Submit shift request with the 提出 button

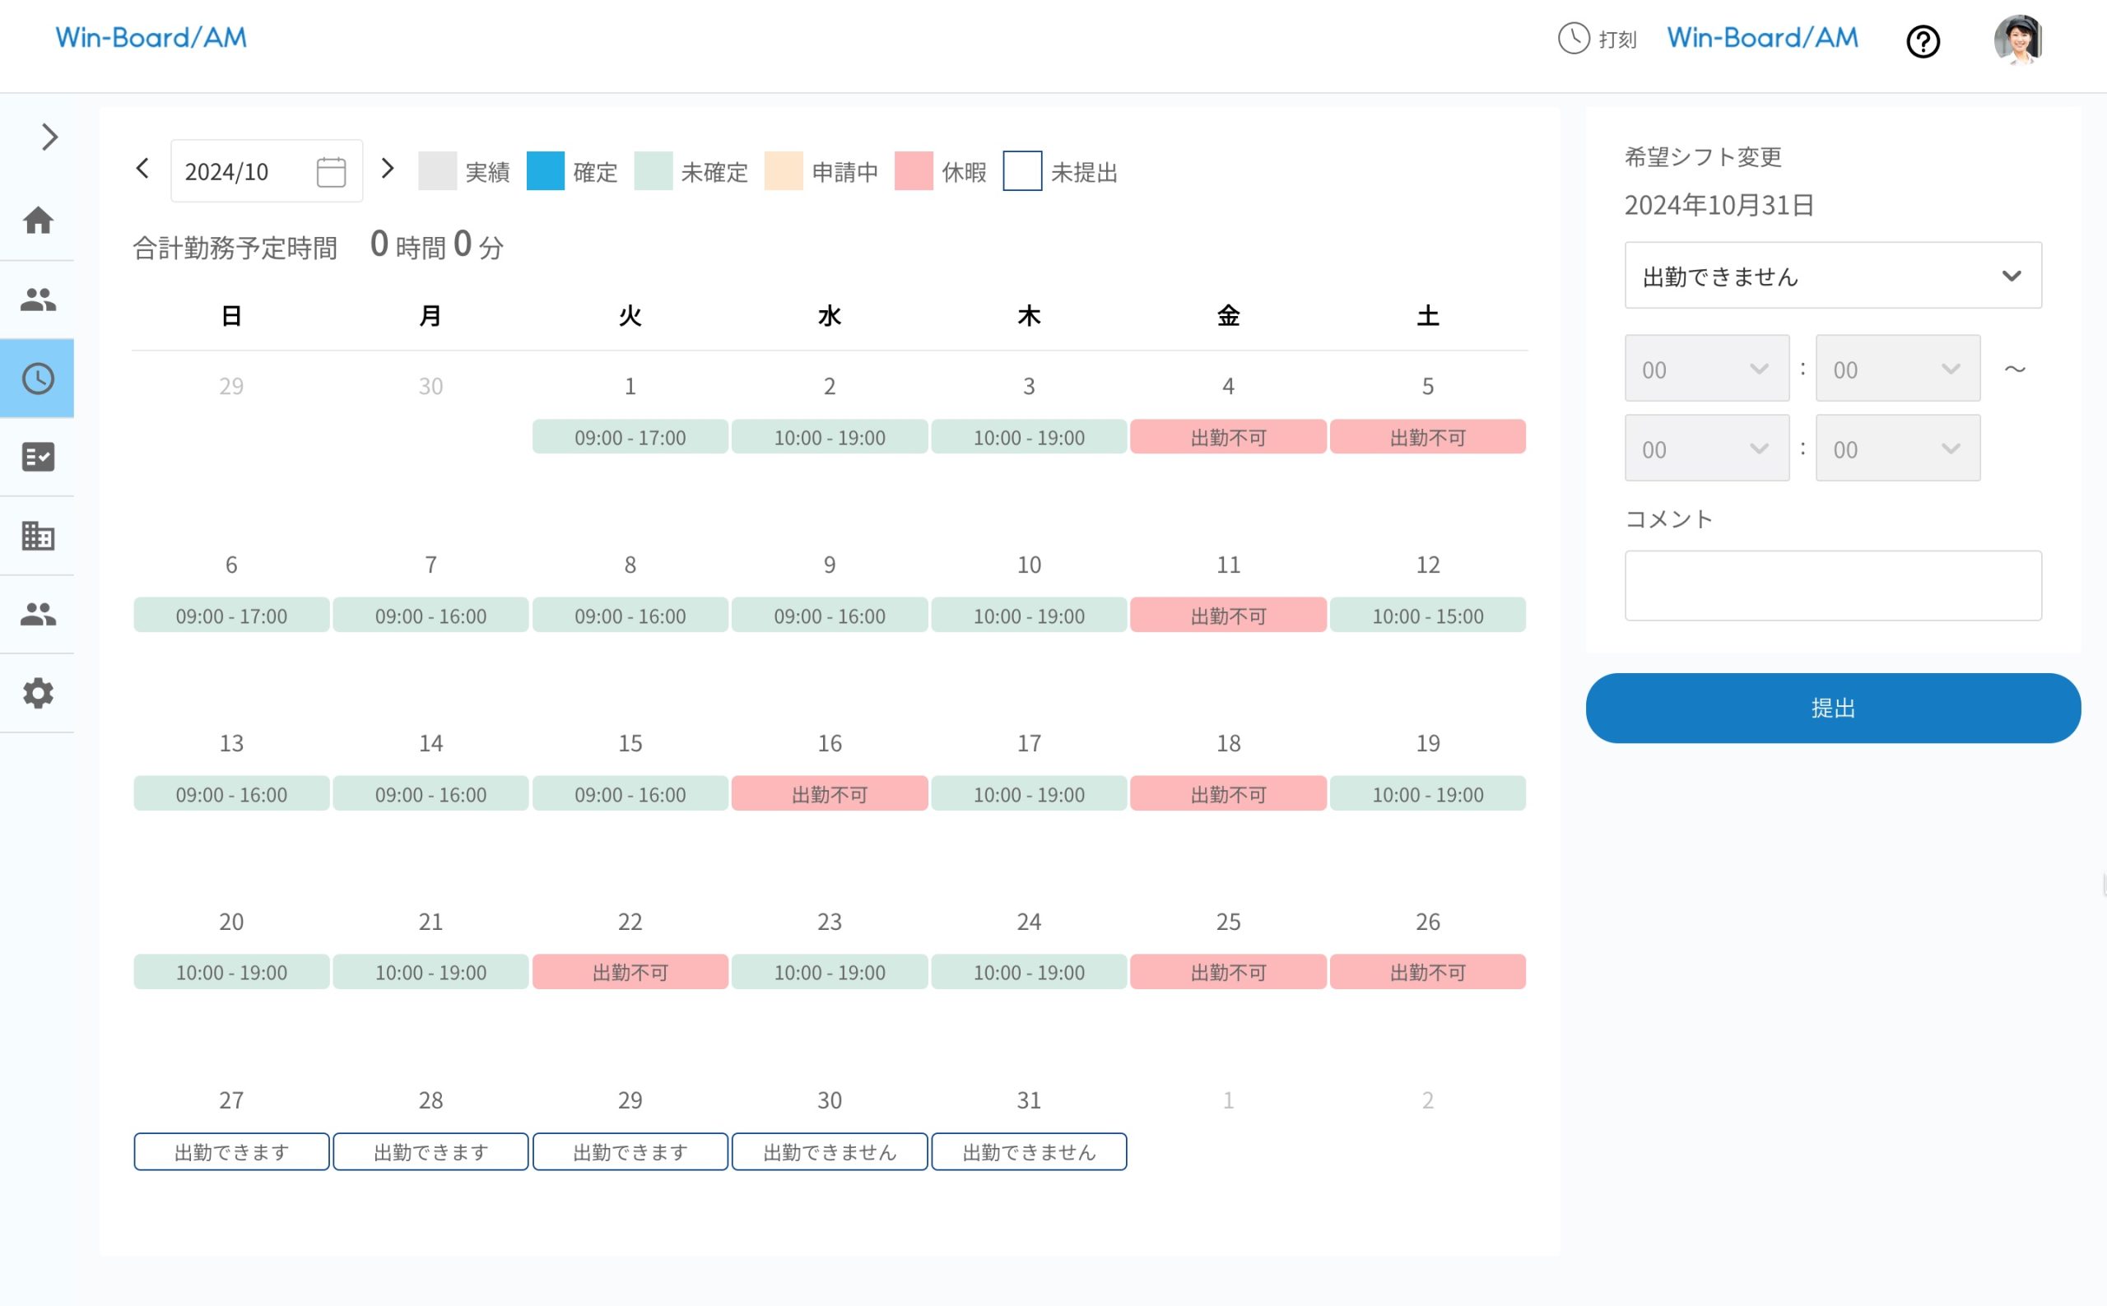click(x=1832, y=708)
